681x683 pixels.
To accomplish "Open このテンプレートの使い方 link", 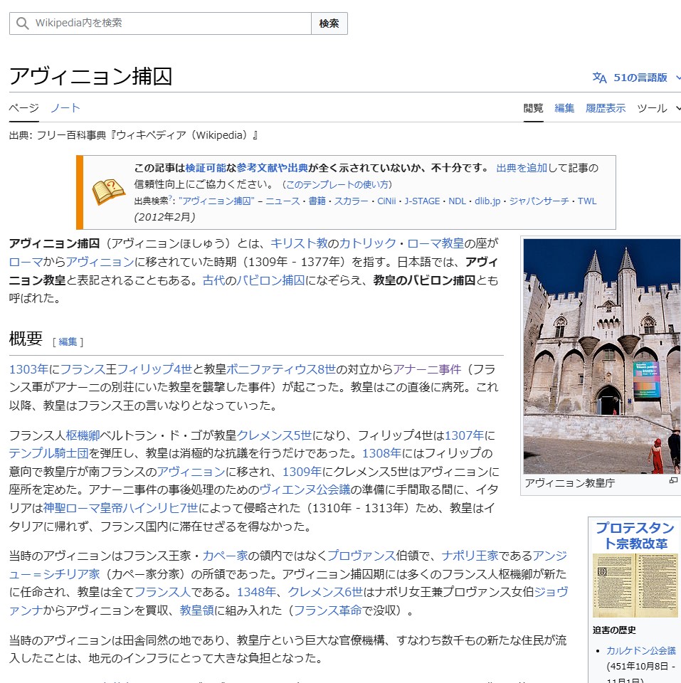I will (337, 185).
